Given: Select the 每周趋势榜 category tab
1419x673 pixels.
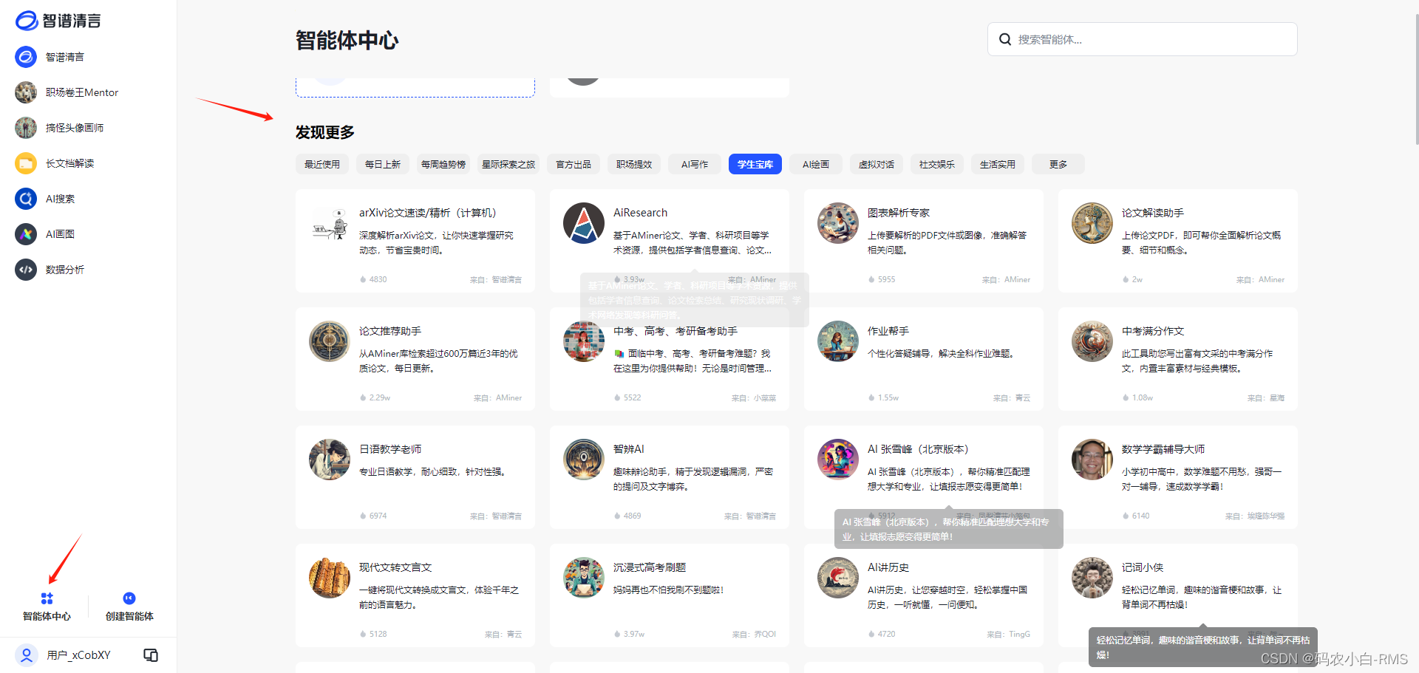Looking at the screenshot, I should pyautogui.click(x=443, y=164).
